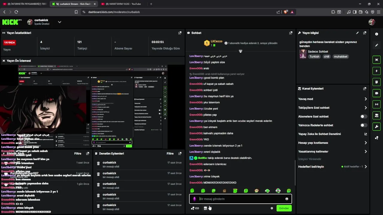
Task: Open the Brave shields icon in the address bar
Action: (285, 12)
